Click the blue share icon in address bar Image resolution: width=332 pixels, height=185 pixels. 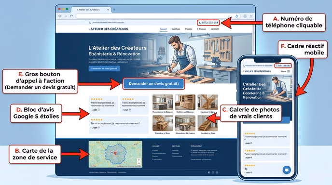click(x=237, y=16)
